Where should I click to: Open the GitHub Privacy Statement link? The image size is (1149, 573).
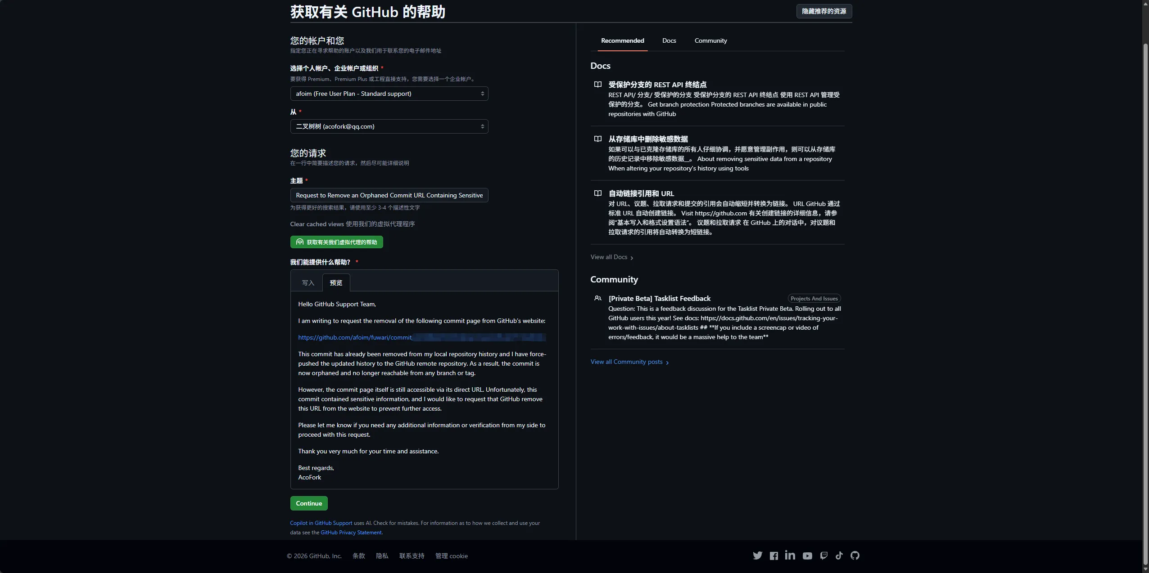point(351,533)
